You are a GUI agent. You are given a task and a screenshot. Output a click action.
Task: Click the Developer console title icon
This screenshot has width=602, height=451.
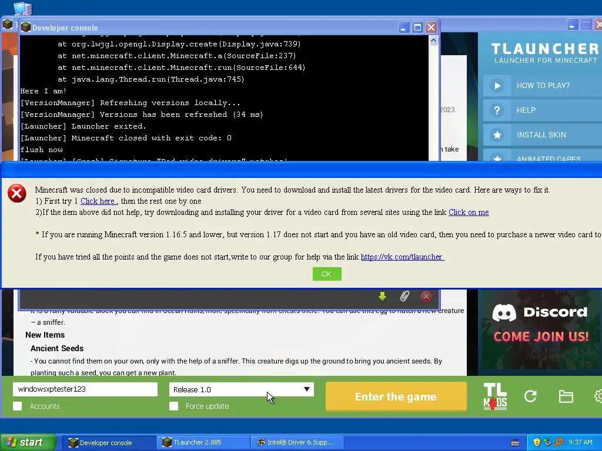pos(26,27)
